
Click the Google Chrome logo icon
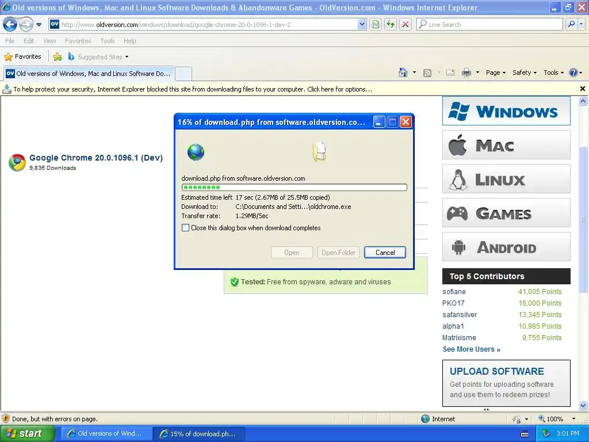(17, 162)
